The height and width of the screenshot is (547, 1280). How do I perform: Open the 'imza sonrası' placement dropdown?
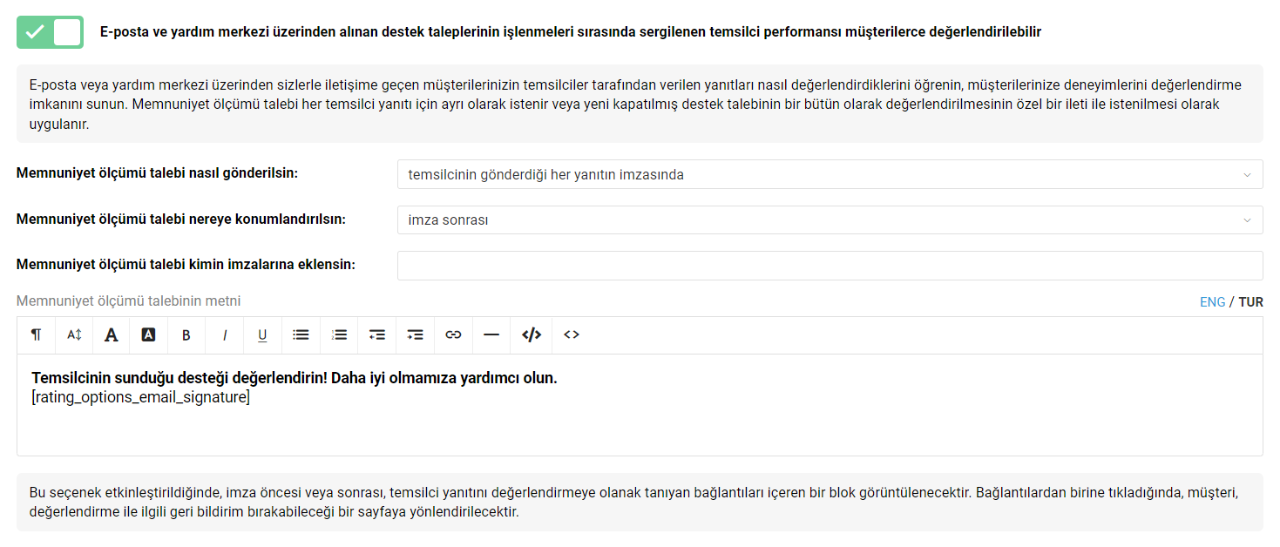tap(830, 219)
